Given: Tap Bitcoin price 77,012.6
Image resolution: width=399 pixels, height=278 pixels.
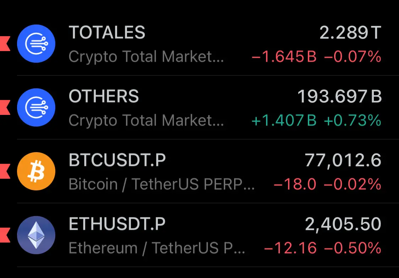Looking at the screenshot, I should (343, 161).
